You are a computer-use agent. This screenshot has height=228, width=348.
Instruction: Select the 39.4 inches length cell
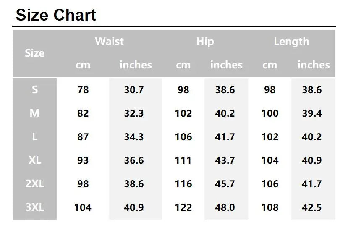click(312, 113)
